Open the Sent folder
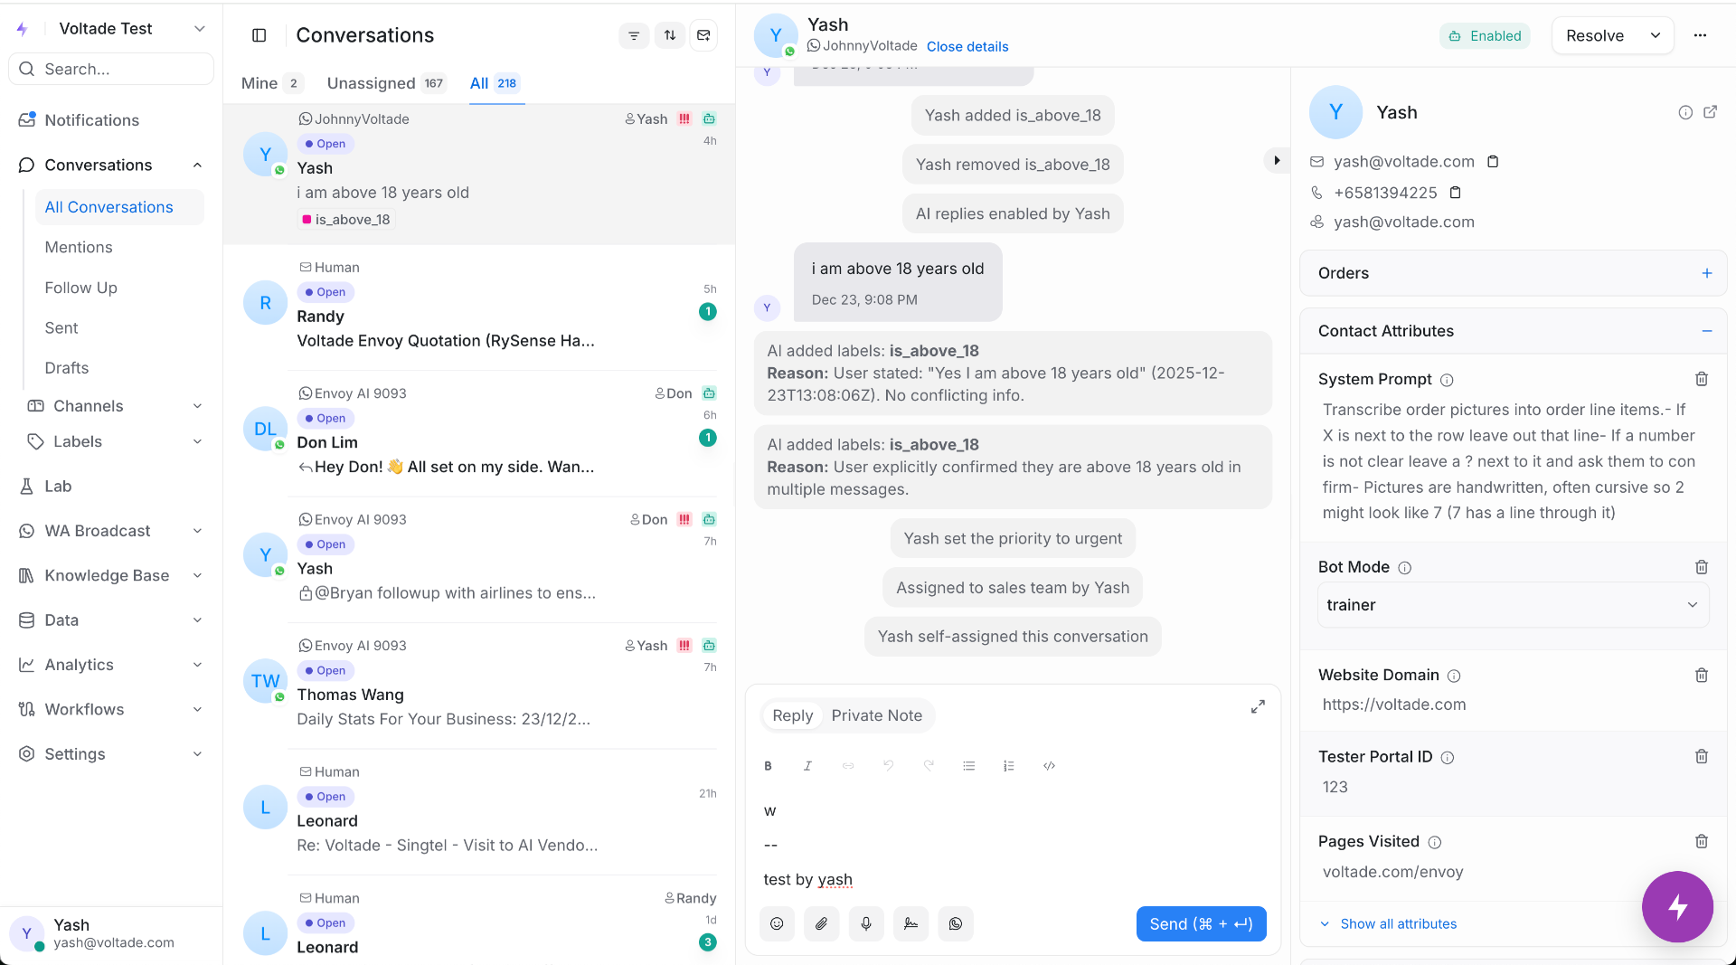The height and width of the screenshot is (965, 1736). [x=61, y=327]
